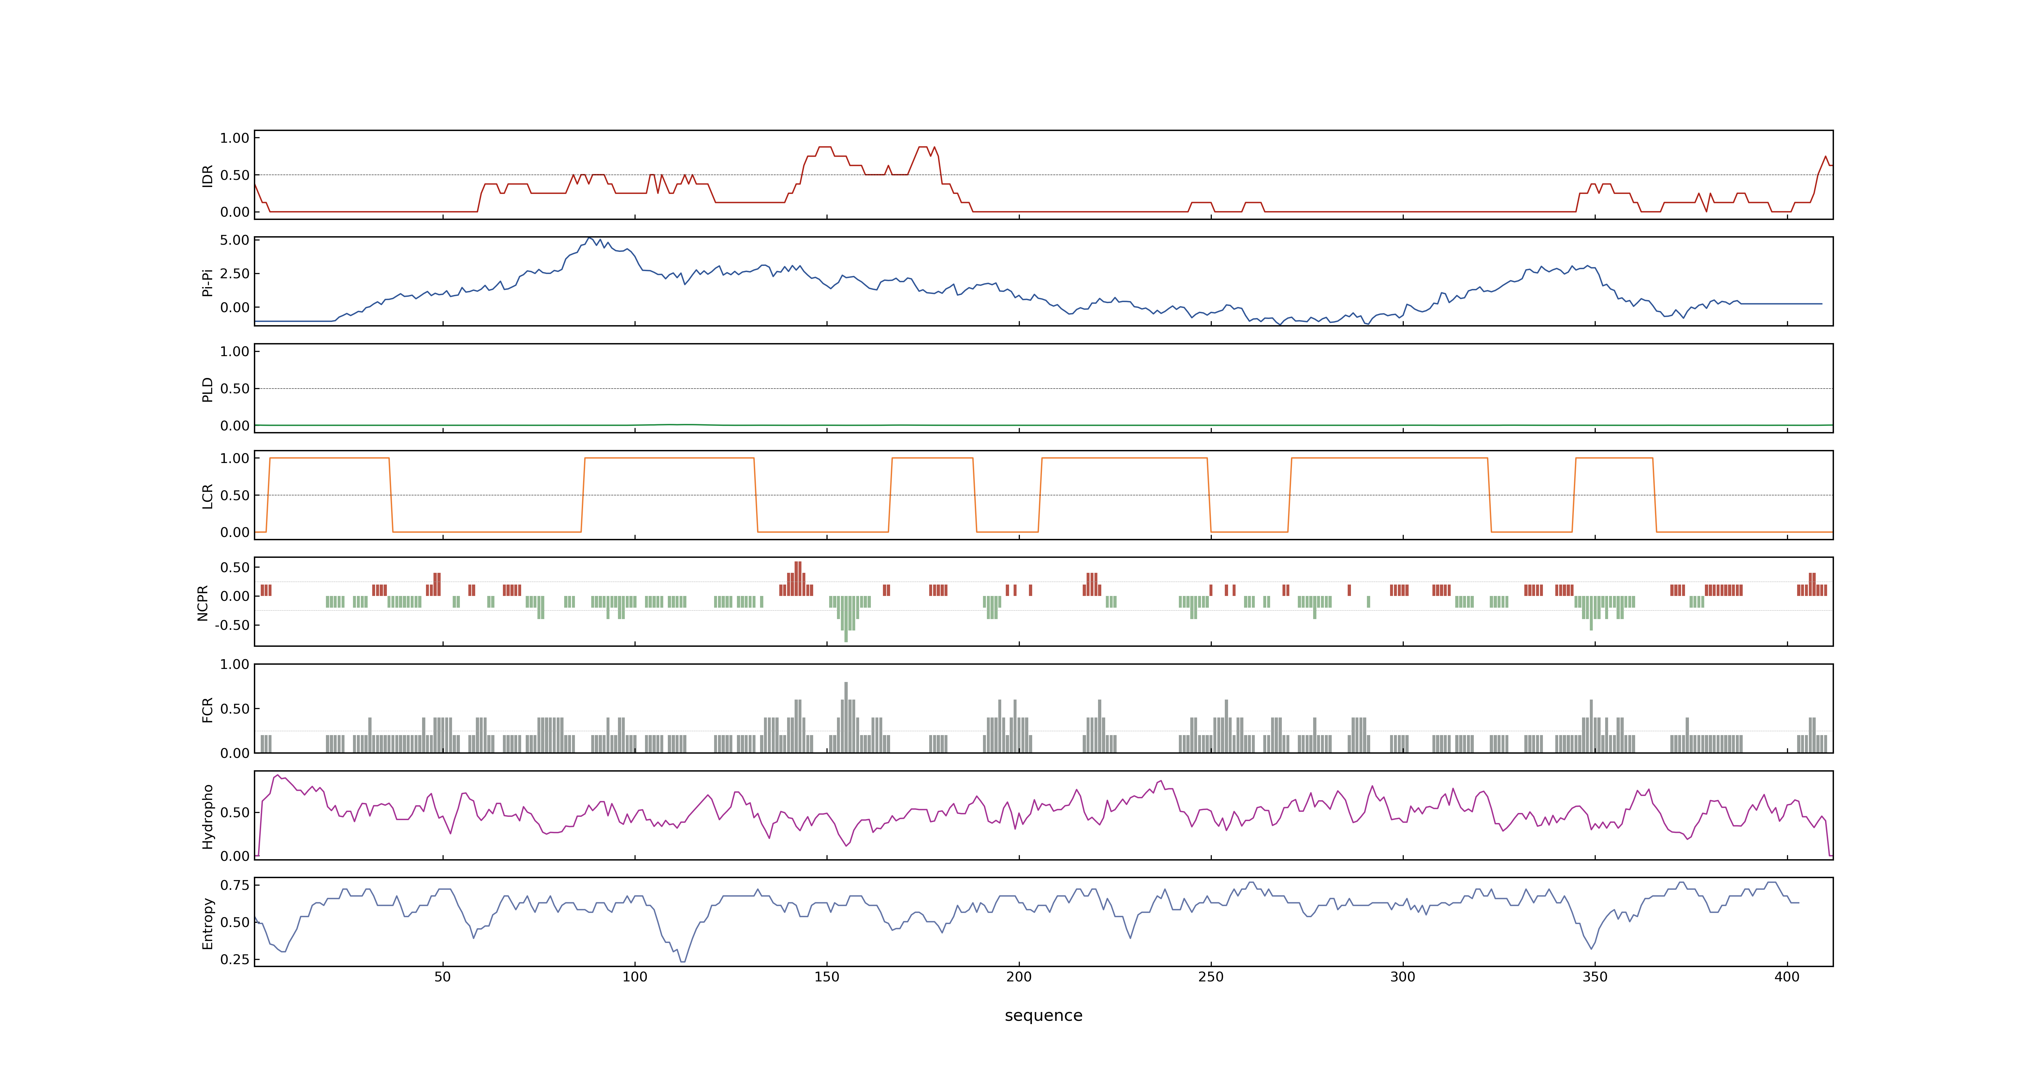
Task: Click the x-axis tick label 300
Action: [x=1403, y=977]
